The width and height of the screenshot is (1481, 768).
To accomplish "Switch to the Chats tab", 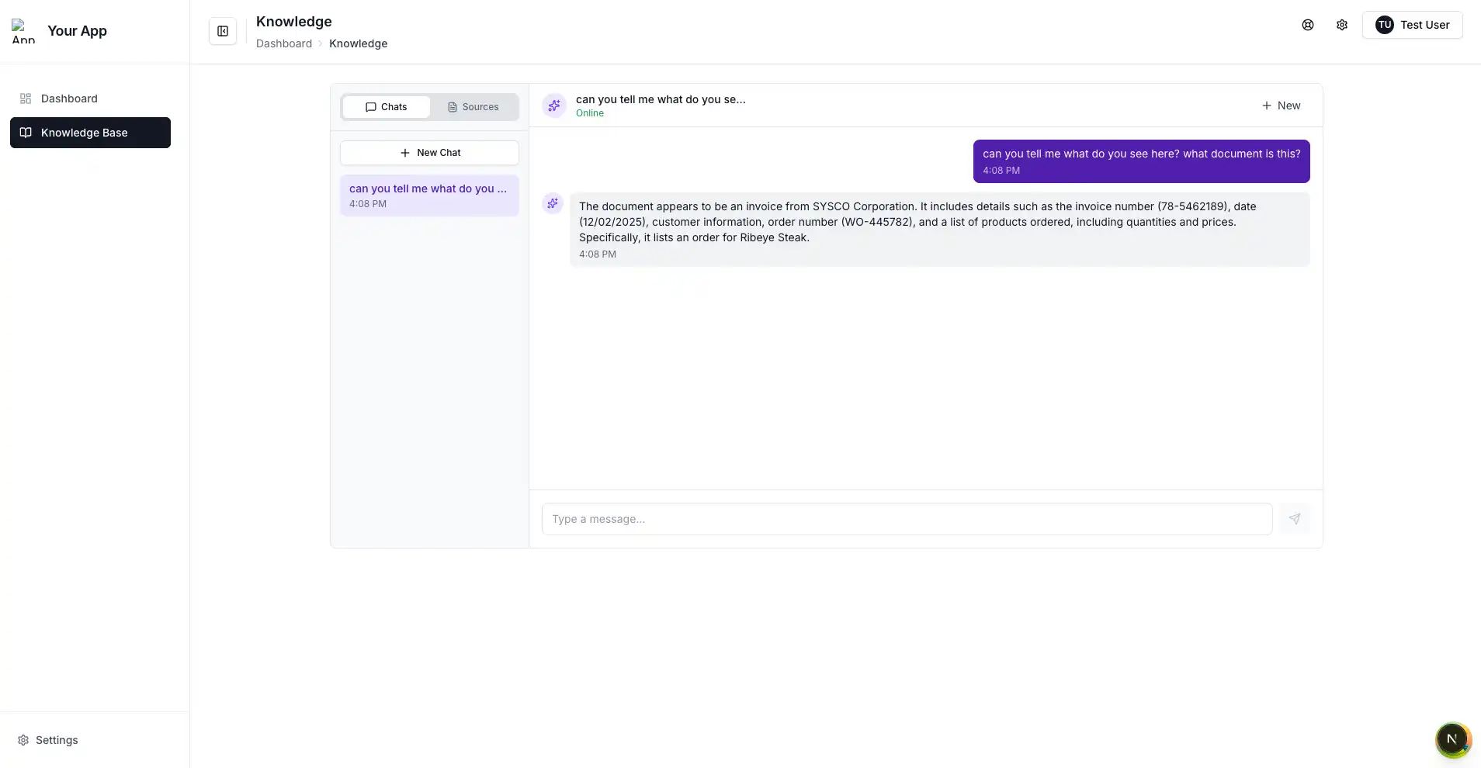I will [x=387, y=107].
